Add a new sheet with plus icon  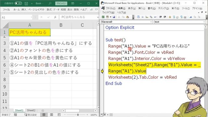43,110
